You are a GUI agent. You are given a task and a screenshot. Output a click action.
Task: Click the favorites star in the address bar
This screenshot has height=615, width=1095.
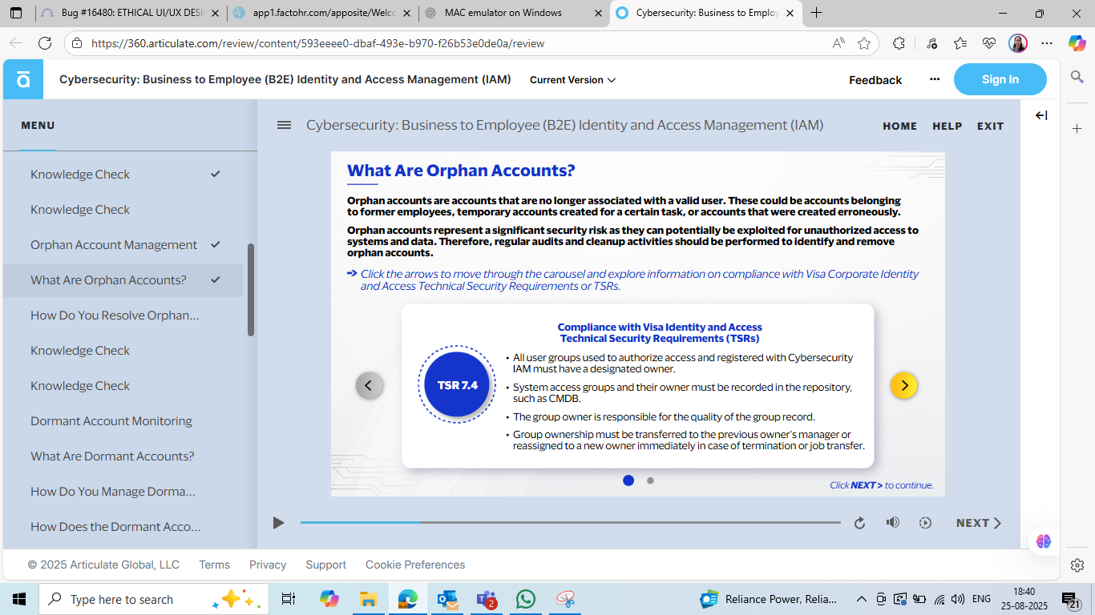[864, 43]
